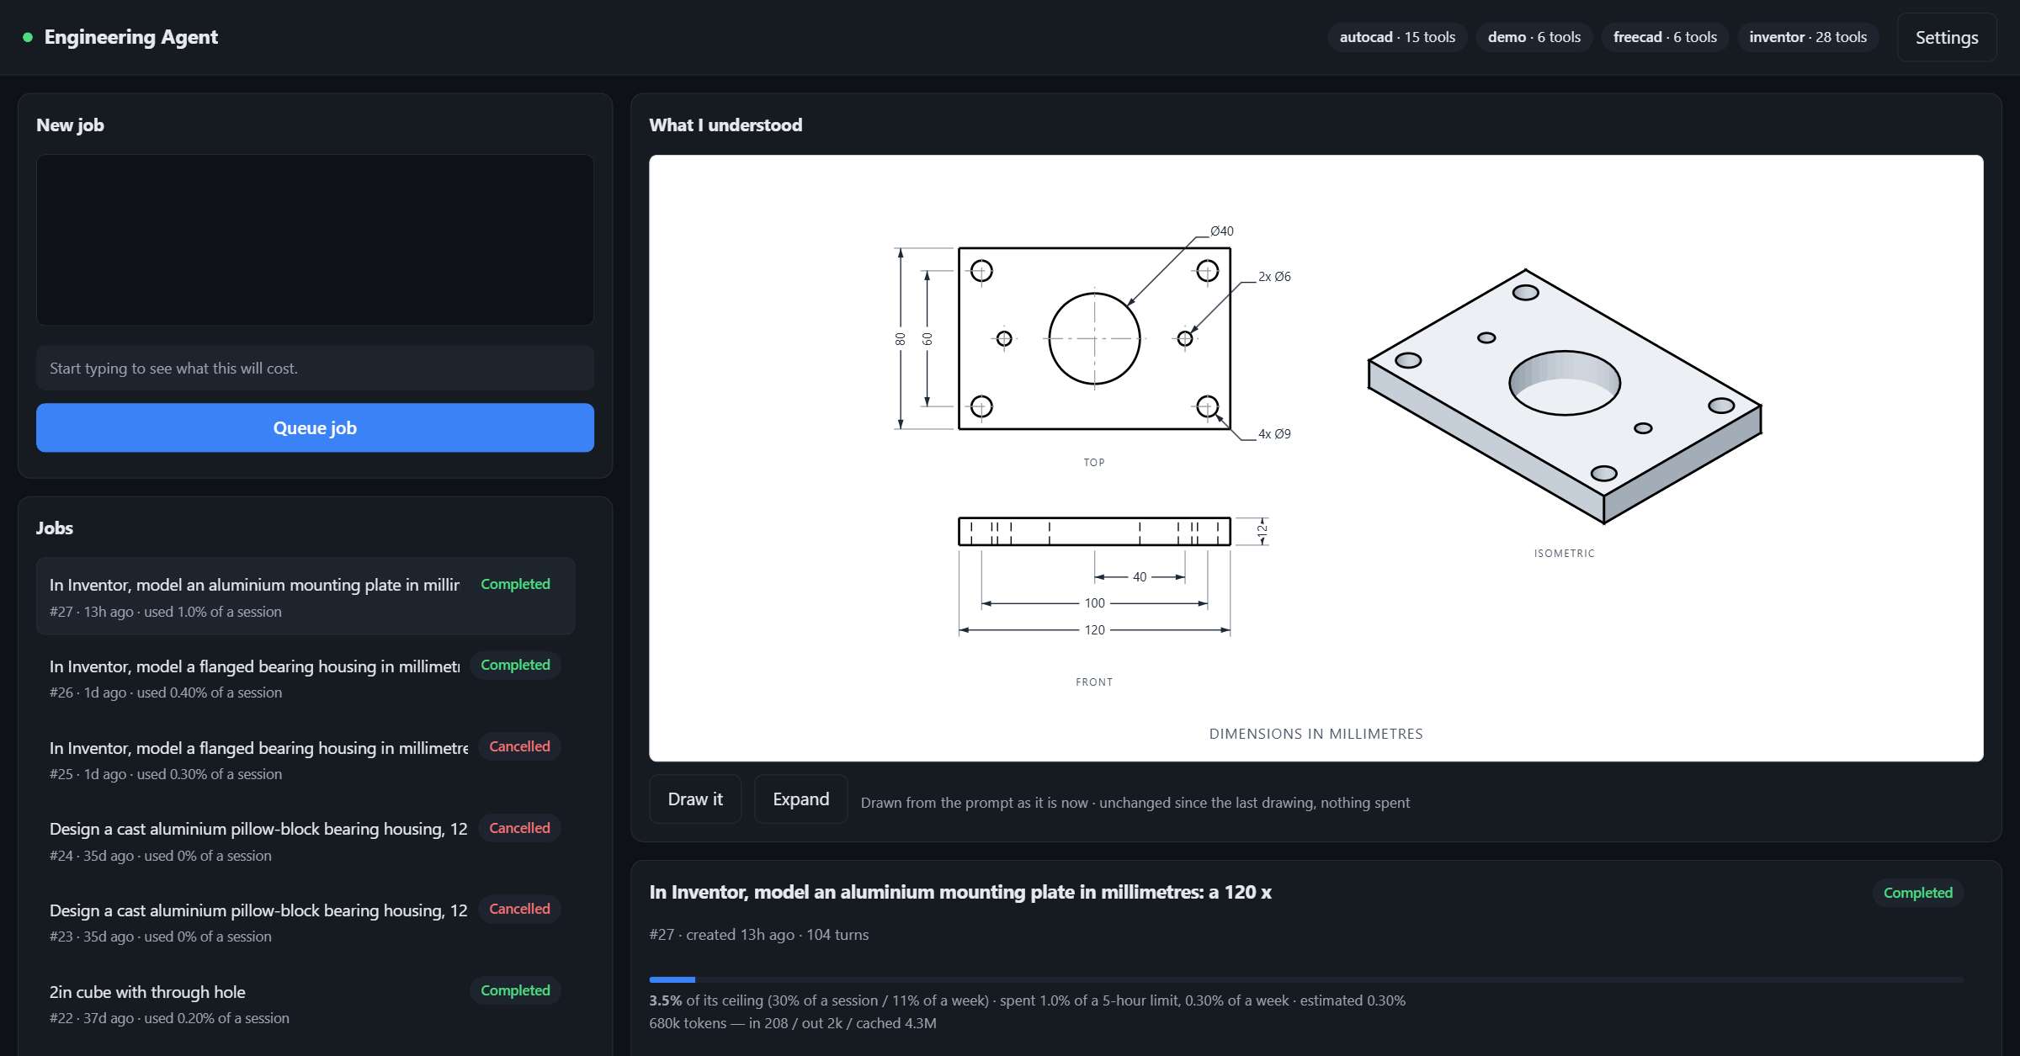Click the isometric view of the plate
The width and height of the screenshot is (2020, 1056).
pyautogui.click(x=1565, y=395)
